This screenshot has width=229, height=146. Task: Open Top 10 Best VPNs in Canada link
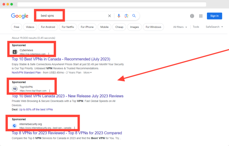coord(61,59)
